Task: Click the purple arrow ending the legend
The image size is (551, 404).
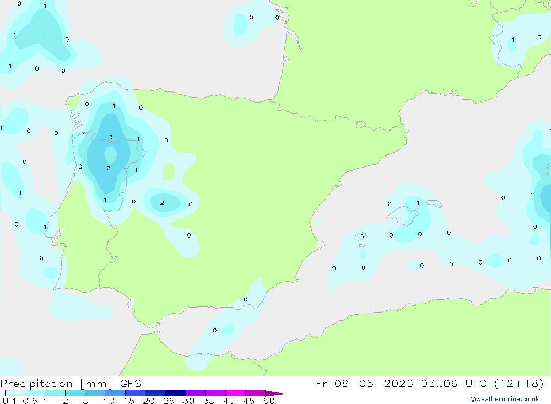Action: (275, 394)
